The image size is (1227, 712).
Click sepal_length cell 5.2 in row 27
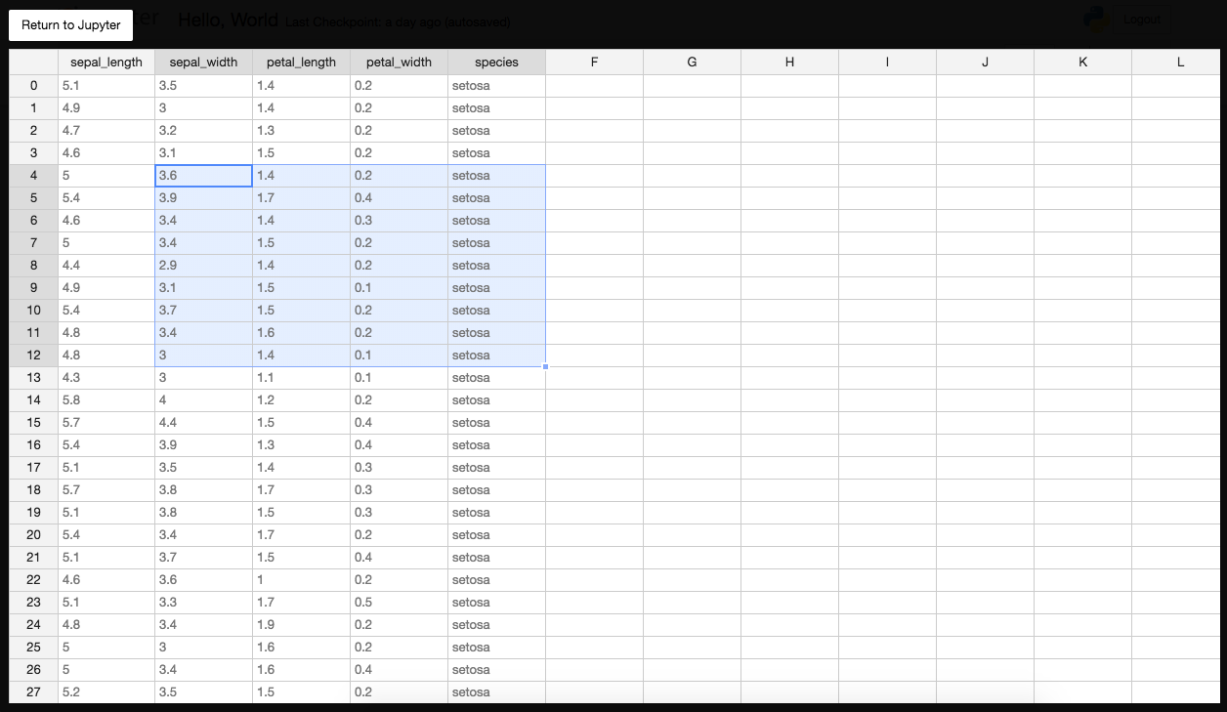coord(106,692)
